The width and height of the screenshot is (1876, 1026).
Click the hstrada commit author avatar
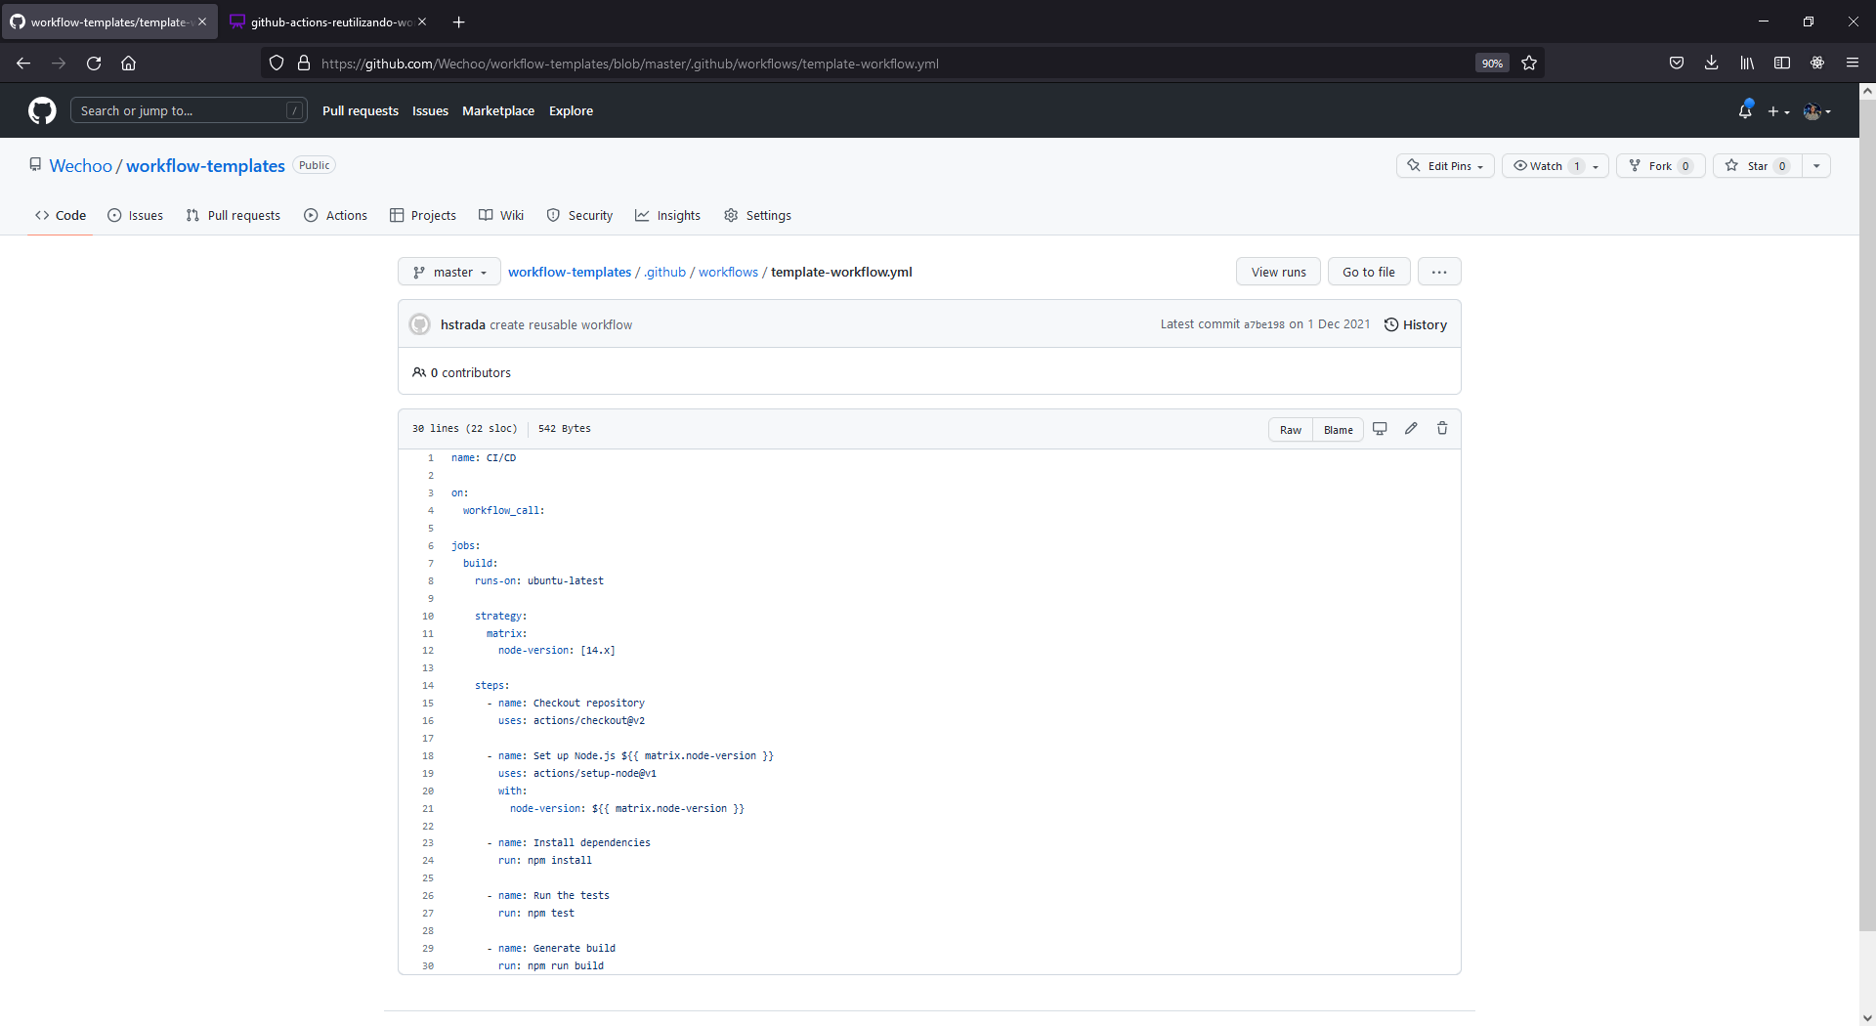[x=420, y=324]
